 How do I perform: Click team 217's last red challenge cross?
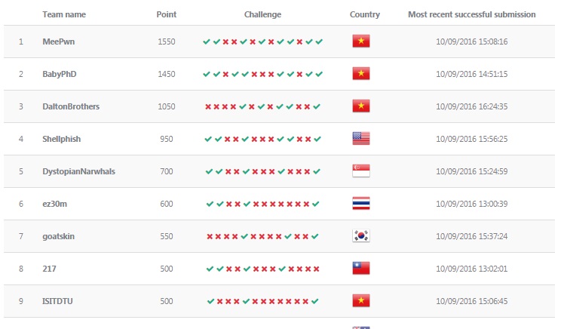pos(316,269)
